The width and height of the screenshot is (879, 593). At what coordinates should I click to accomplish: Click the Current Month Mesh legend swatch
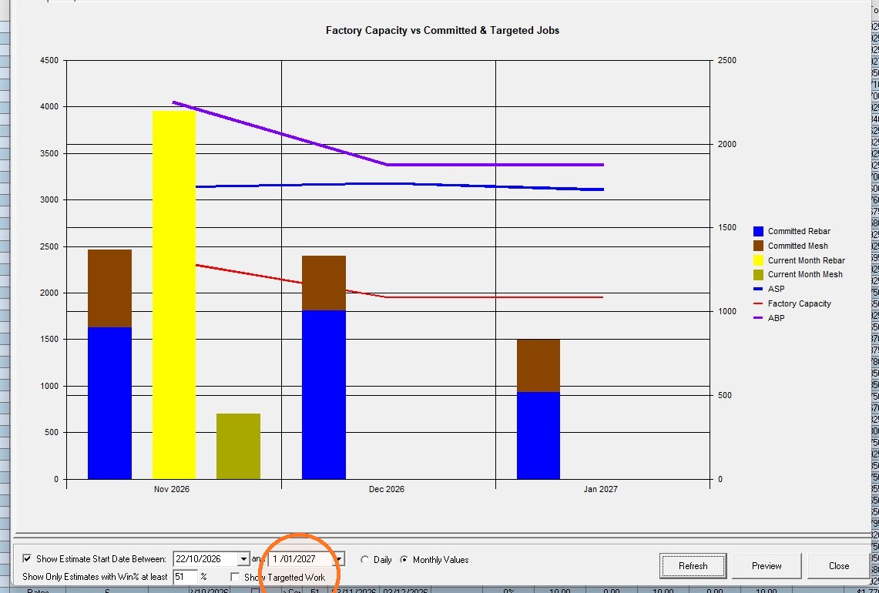pos(759,275)
